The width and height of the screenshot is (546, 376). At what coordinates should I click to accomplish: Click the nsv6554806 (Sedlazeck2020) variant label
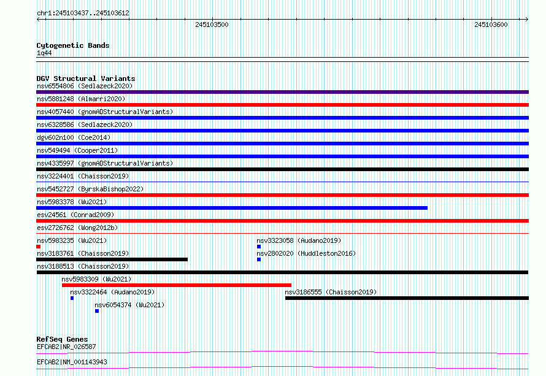click(x=85, y=86)
